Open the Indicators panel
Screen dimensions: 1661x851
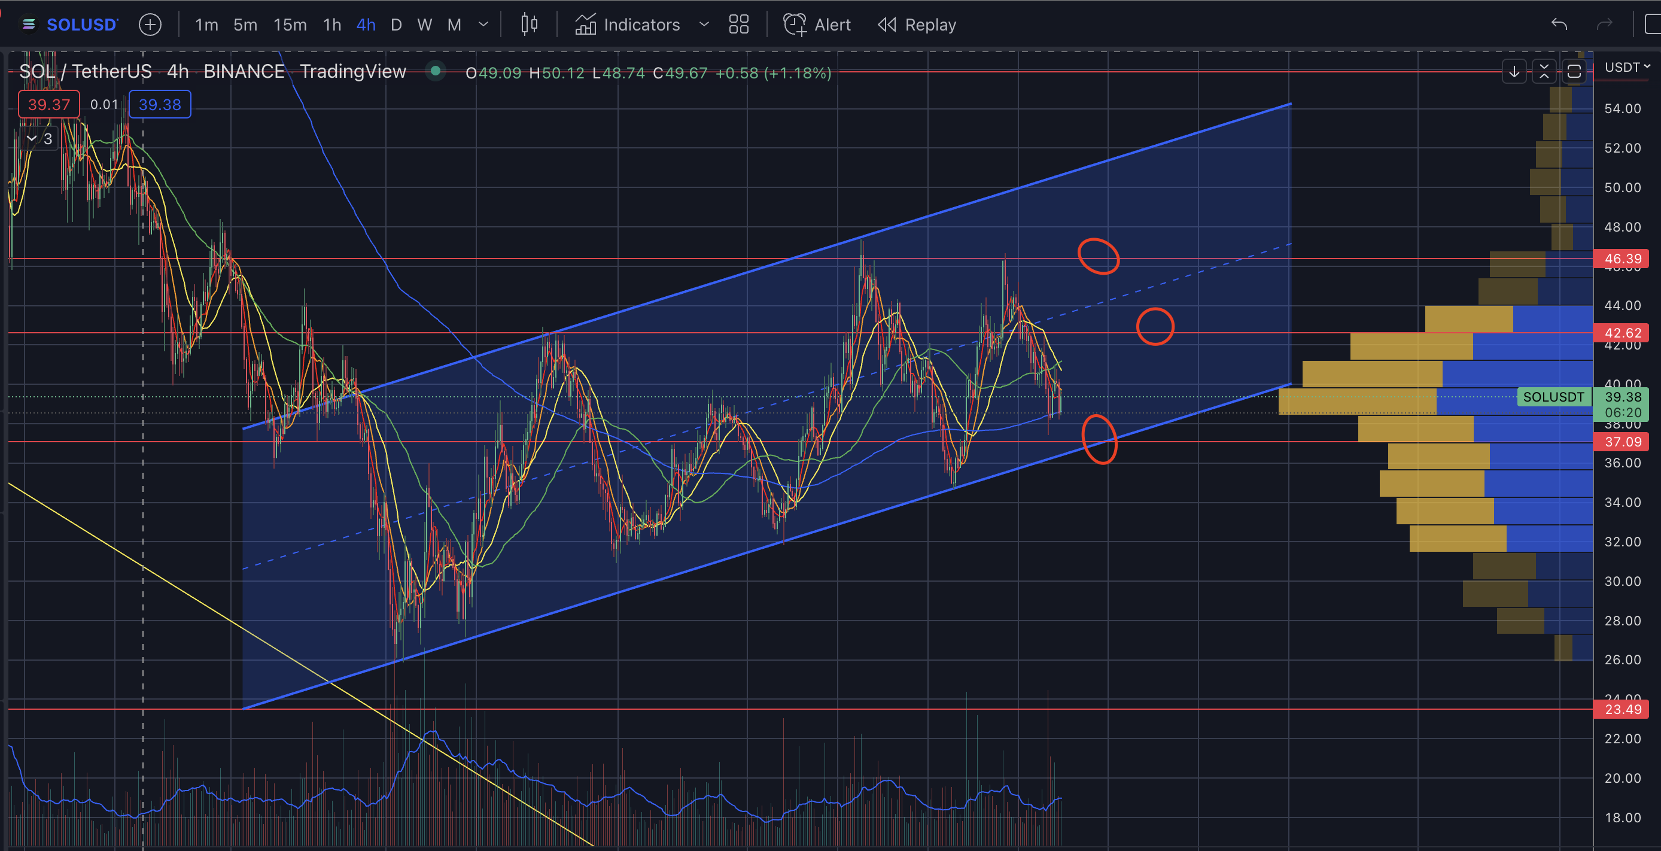(x=628, y=25)
